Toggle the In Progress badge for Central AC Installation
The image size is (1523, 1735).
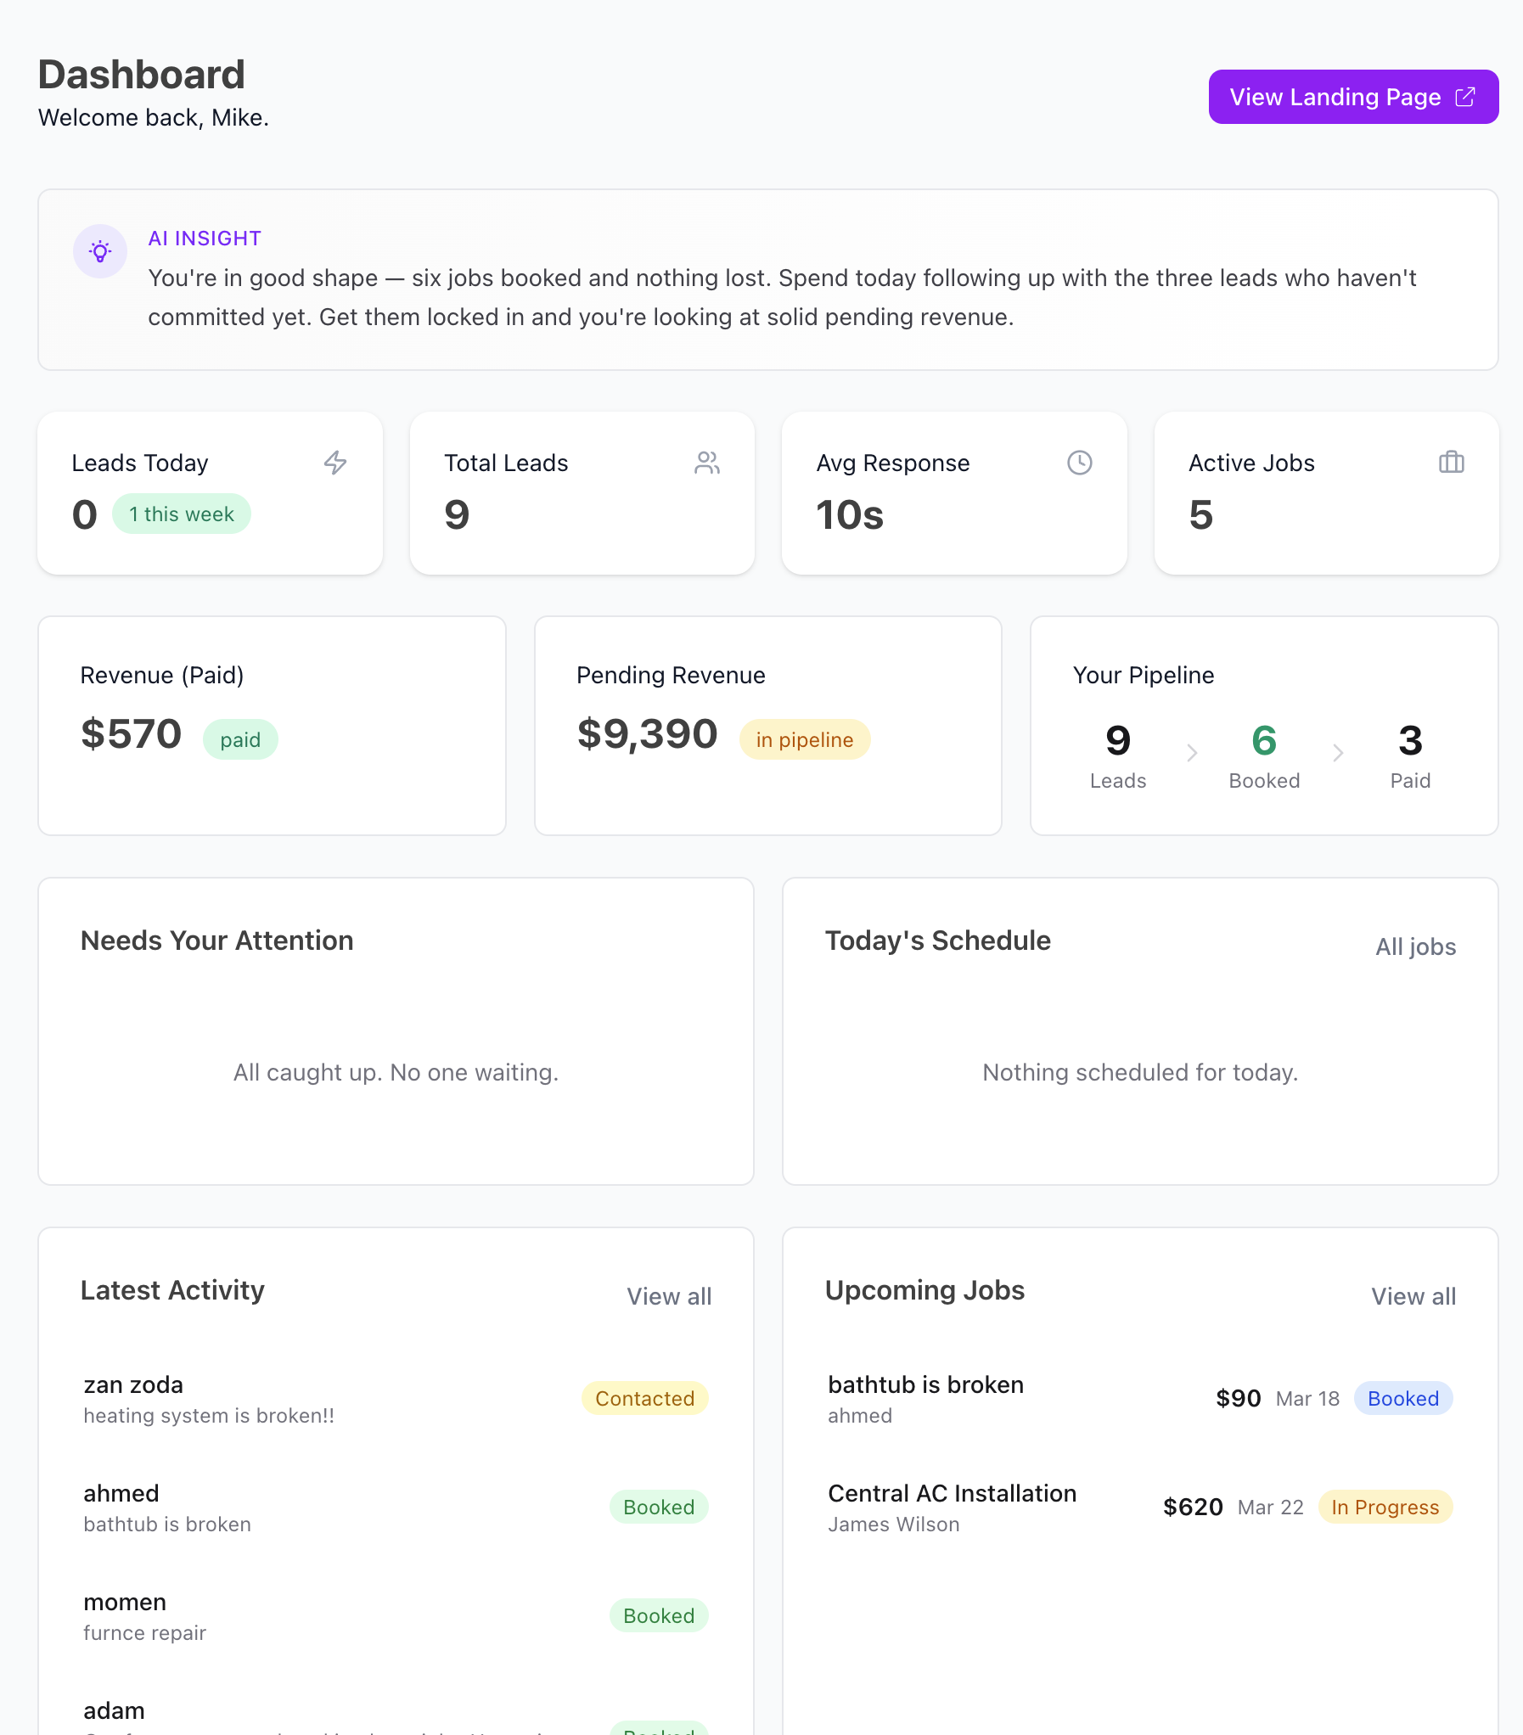(1384, 1508)
